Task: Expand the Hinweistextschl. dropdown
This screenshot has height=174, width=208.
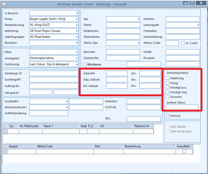Action: click(x=67, y=107)
